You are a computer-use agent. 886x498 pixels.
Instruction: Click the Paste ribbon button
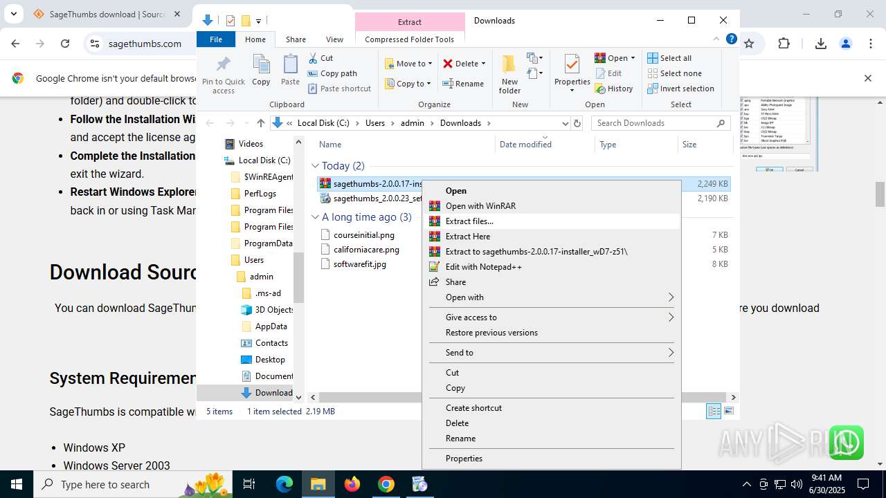coord(290,71)
